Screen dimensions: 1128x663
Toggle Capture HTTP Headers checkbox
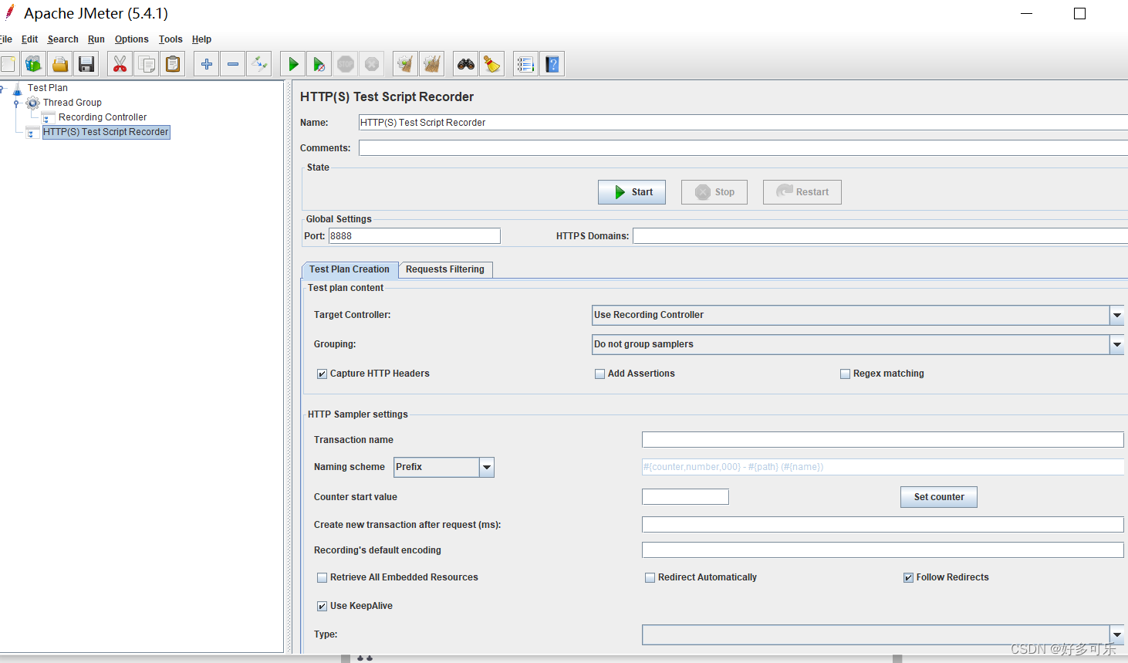pyautogui.click(x=322, y=374)
